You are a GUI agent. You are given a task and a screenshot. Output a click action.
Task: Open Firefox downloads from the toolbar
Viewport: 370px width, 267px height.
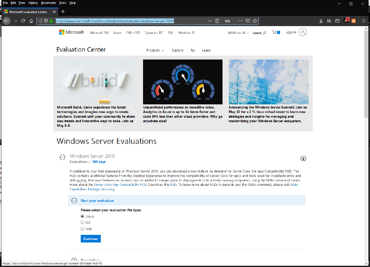[x=321, y=21]
